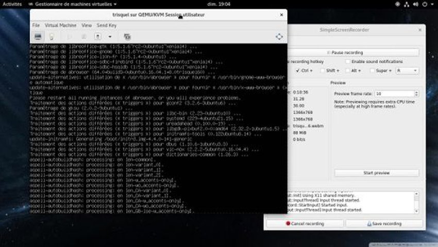Screen dimensions: 438x247
Task: Open the Send Key menu
Action: pos(107,25)
